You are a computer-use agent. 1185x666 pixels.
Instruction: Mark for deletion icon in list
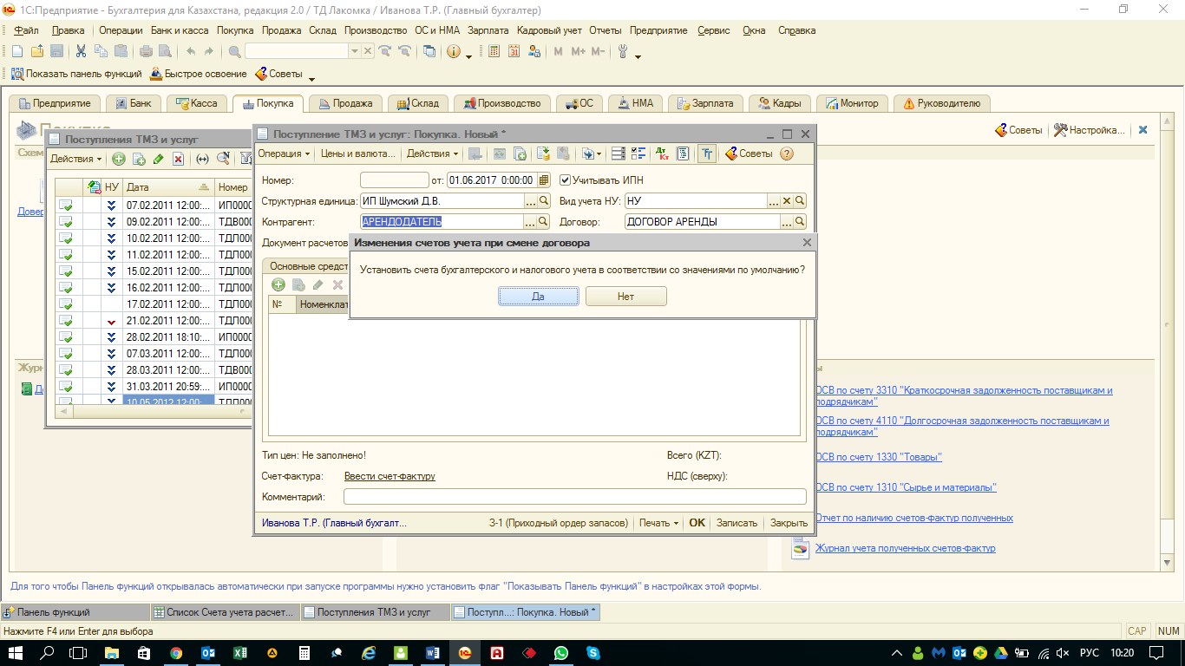[178, 159]
